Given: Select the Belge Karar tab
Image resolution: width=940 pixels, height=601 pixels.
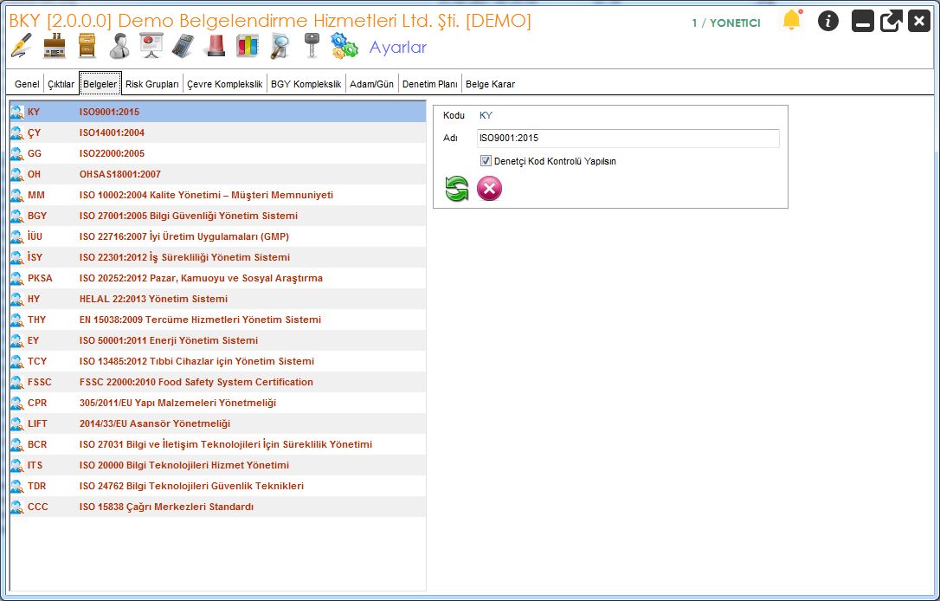Looking at the screenshot, I should click(x=491, y=84).
